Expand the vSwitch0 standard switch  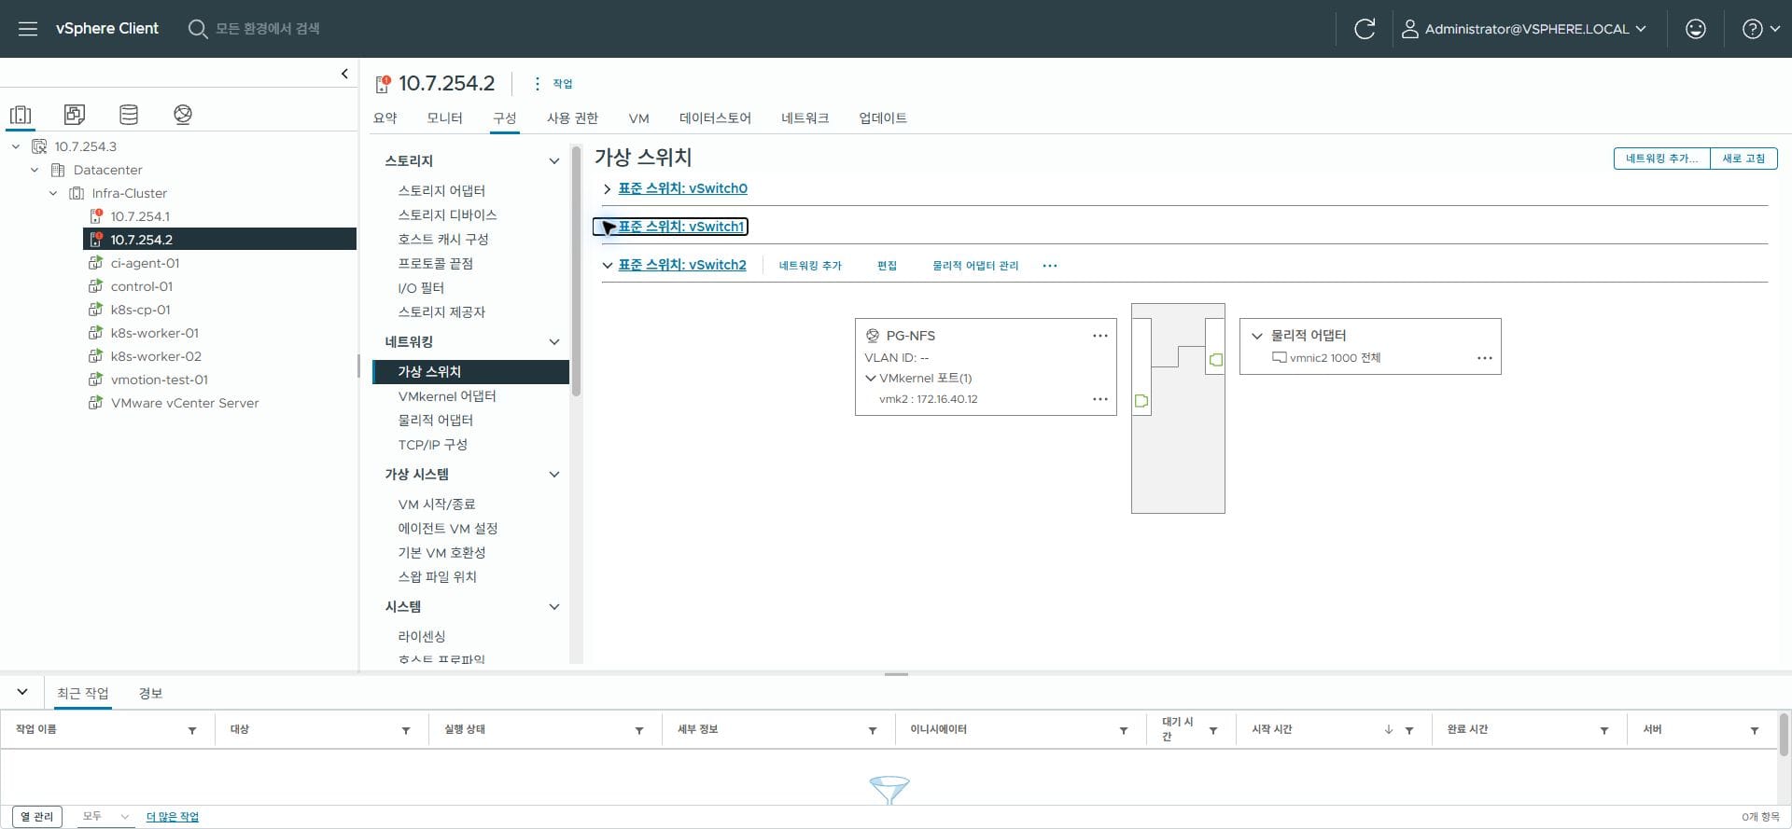coord(608,189)
